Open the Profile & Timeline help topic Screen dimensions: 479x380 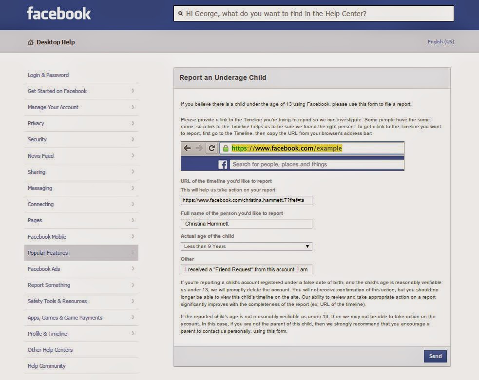(x=47, y=334)
